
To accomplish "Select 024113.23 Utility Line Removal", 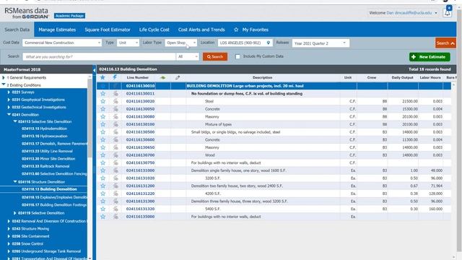I will pos(47,151).
